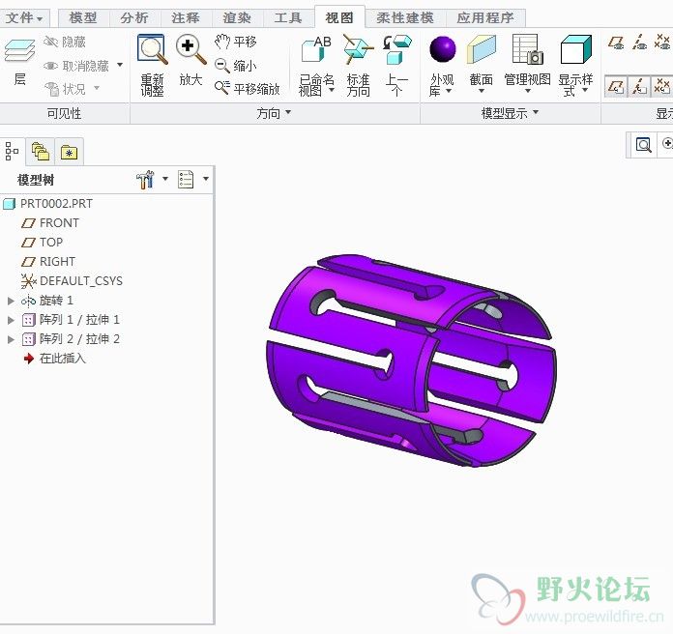Open the 应用程序 ribbon tab
The width and height of the screenshot is (673, 634).
[485, 18]
